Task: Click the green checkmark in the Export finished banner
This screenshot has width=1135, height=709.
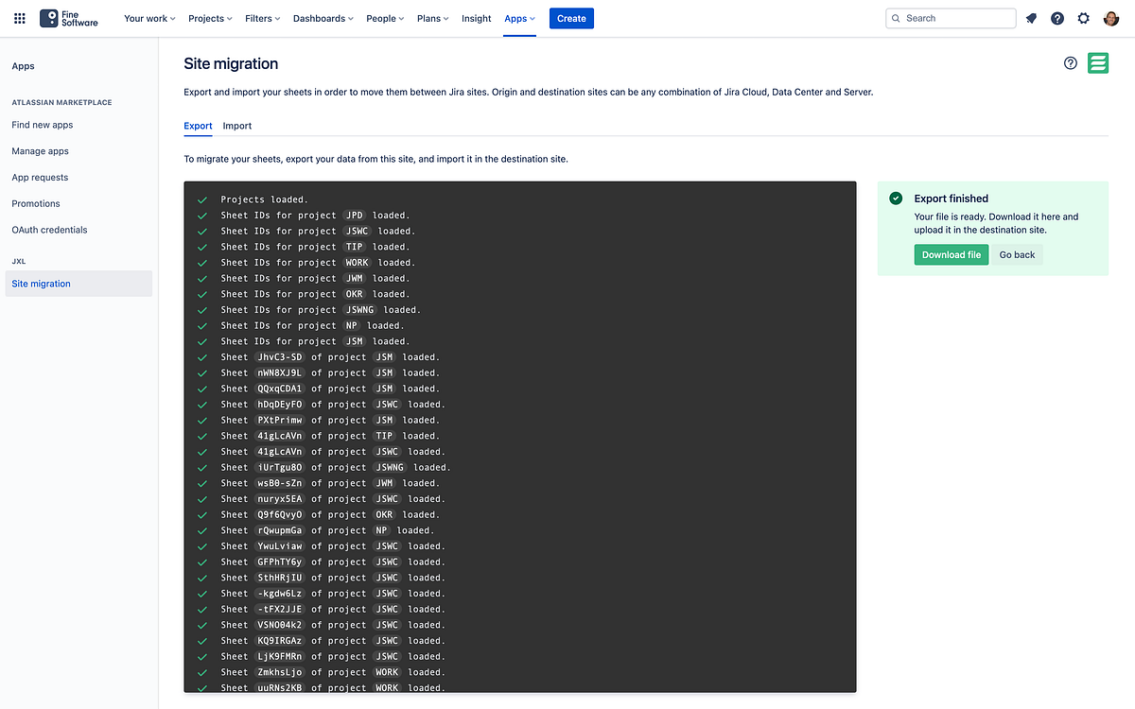Action: (896, 199)
